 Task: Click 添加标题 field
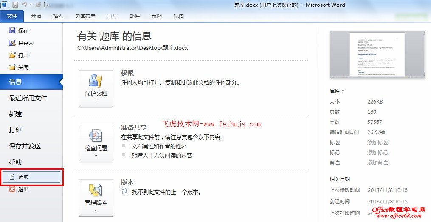pyautogui.click(x=377, y=143)
